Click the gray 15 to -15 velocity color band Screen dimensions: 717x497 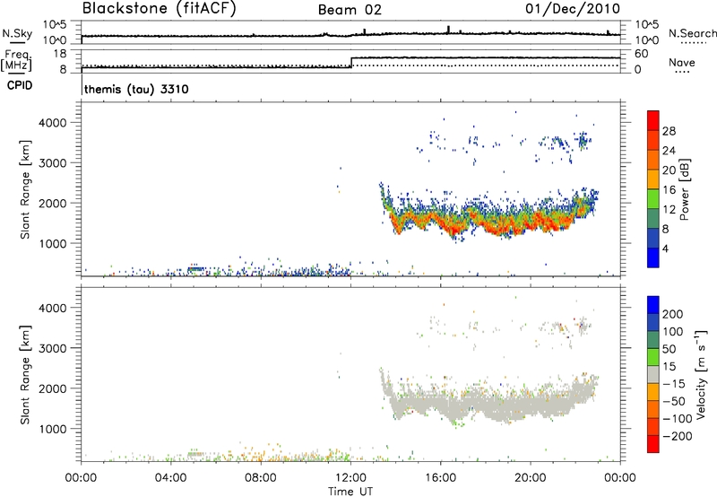pyautogui.click(x=653, y=374)
